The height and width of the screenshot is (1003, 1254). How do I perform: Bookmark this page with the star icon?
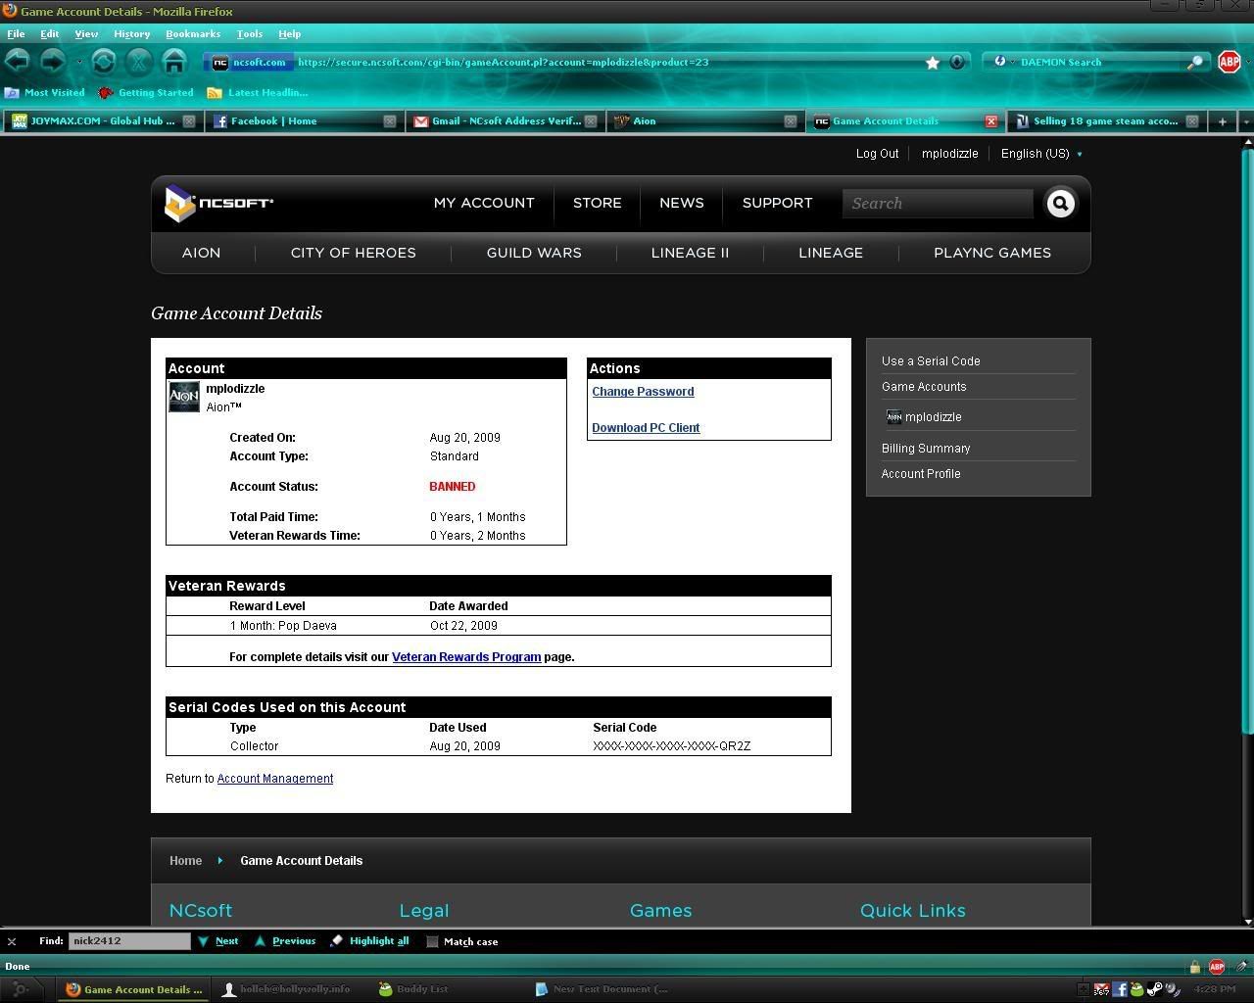[933, 62]
